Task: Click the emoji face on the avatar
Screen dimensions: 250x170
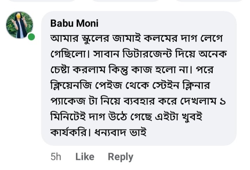Action: (x=18, y=16)
